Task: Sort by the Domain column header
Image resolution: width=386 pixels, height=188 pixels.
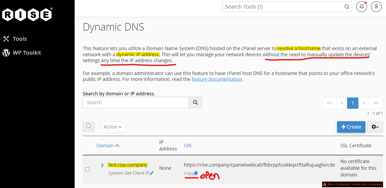Action: (x=108, y=146)
